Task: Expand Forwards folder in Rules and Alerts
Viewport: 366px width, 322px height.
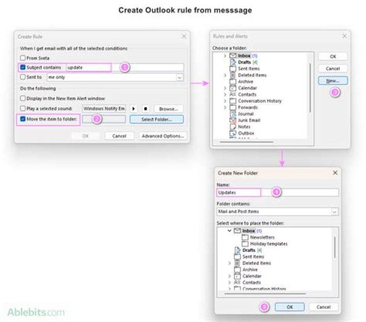Action: tap(225, 107)
